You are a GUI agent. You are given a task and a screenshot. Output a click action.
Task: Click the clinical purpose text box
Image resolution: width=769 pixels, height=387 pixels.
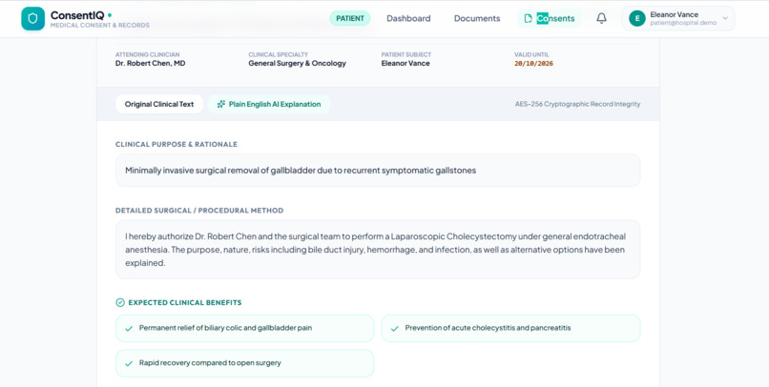click(378, 171)
